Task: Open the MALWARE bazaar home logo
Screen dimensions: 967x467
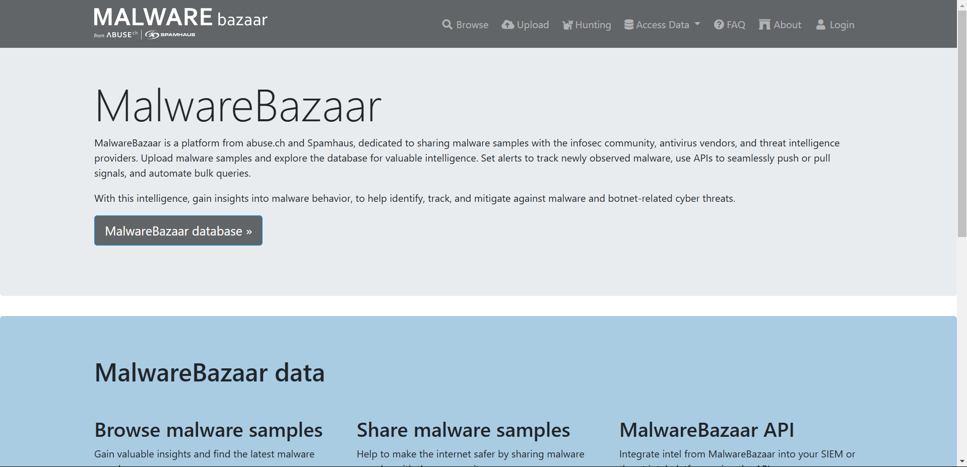Action: pyautogui.click(x=180, y=23)
